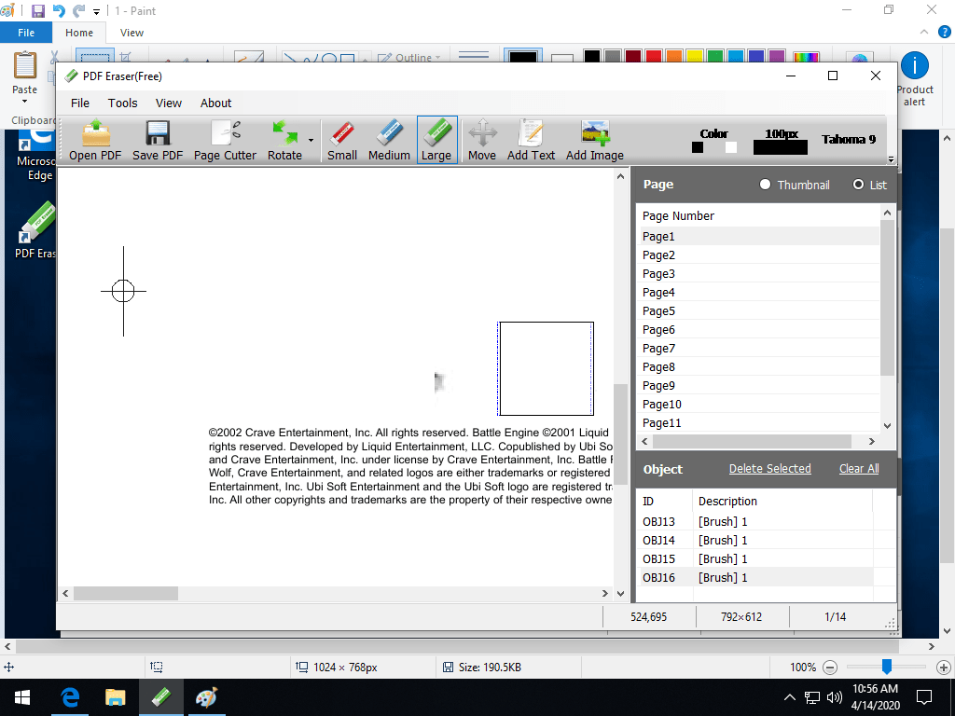
Task: Click document scroll up arrow
Action: click(620, 176)
